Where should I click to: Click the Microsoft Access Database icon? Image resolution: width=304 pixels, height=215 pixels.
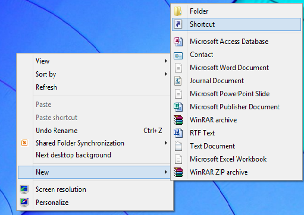178,42
